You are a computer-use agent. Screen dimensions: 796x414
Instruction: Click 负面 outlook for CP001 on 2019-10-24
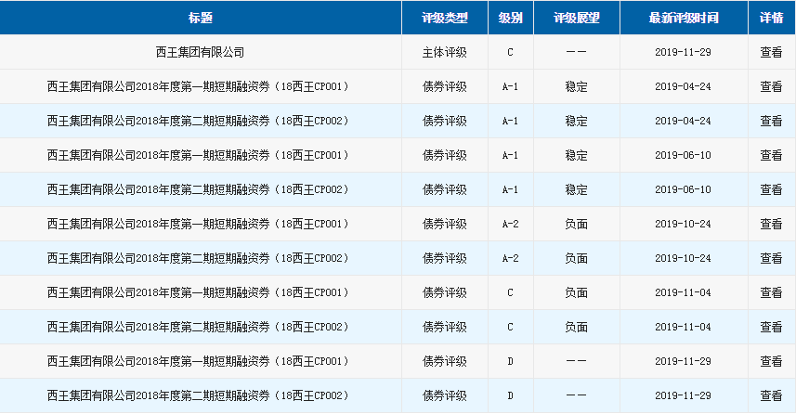point(576,224)
